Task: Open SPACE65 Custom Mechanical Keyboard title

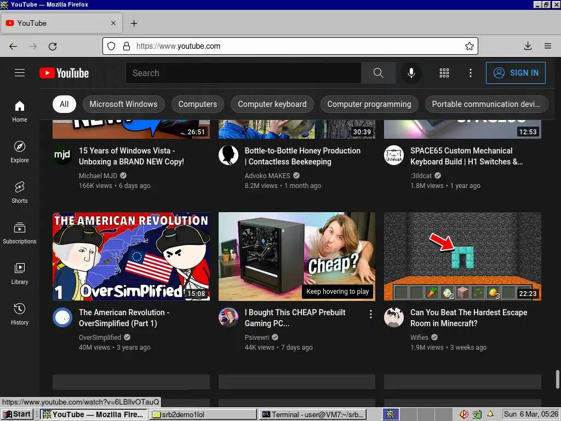Action: pyautogui.click(x=467, y=156)
